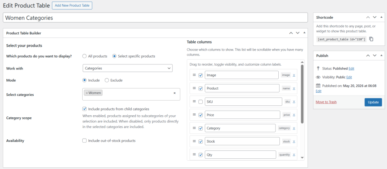Click the calendar icon beside Published on
The height and width of the screenshot is (169, 387).
point(318,86)
